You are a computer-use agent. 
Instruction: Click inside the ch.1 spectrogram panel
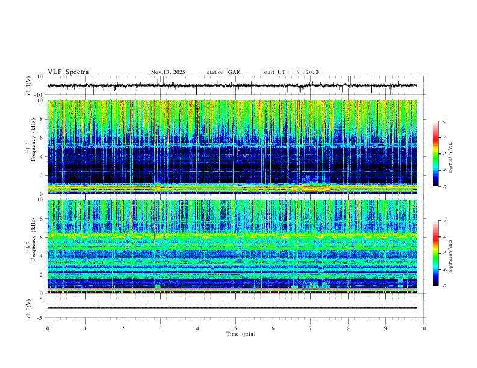[x=232, y=147]
